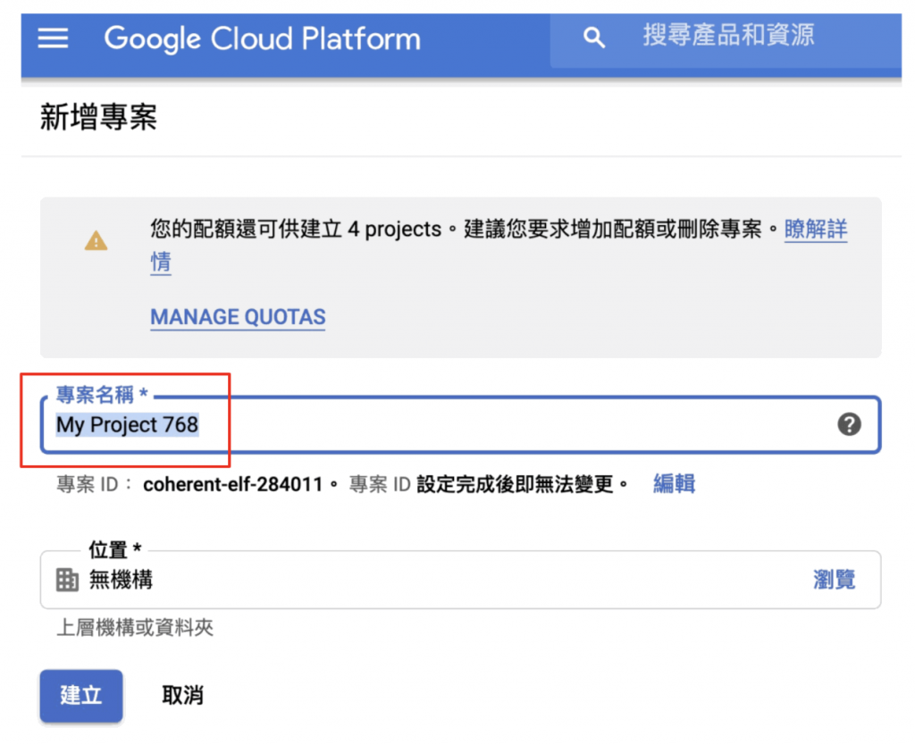The width and height of the screenshot is (915, 745).
Task: Open the hamburger navigation menu
Action: [53, 38]
